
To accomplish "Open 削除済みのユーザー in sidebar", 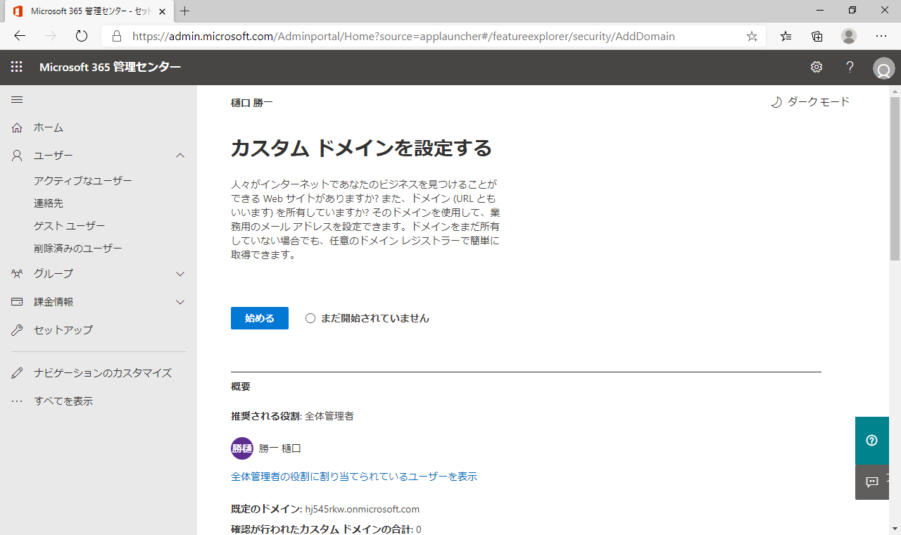I will pos(78,248).
